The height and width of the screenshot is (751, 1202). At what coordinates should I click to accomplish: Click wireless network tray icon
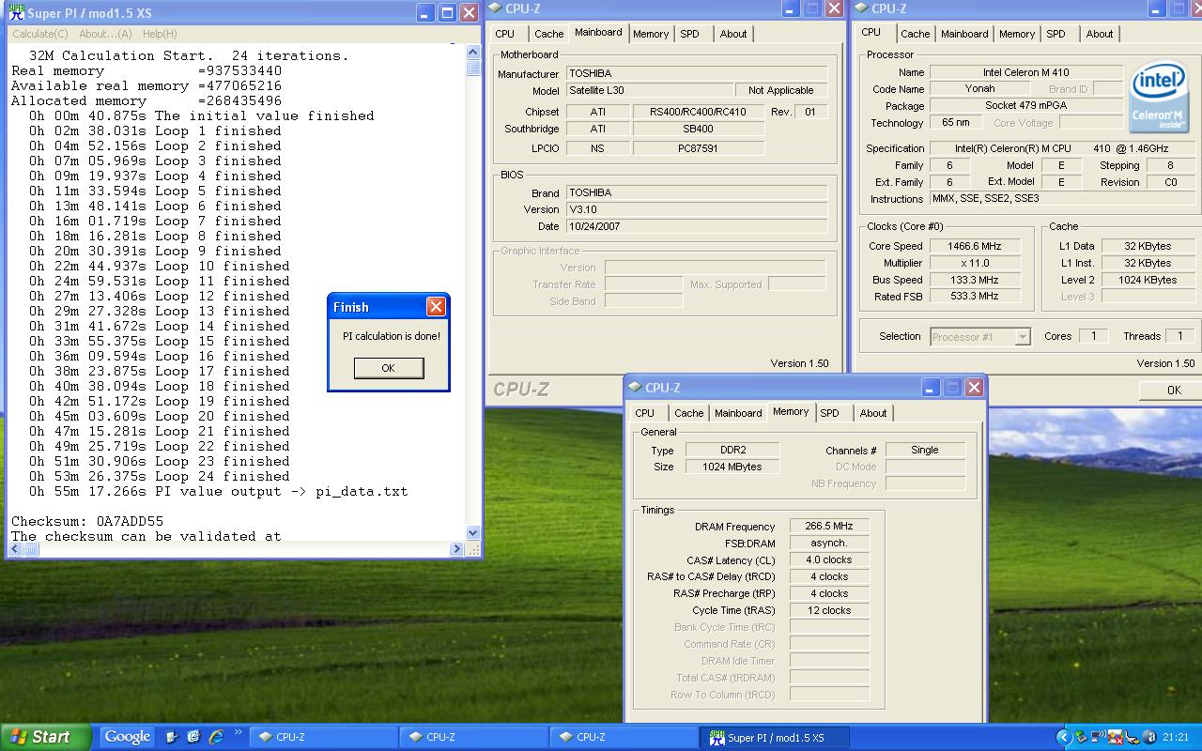click(1098, 737)
